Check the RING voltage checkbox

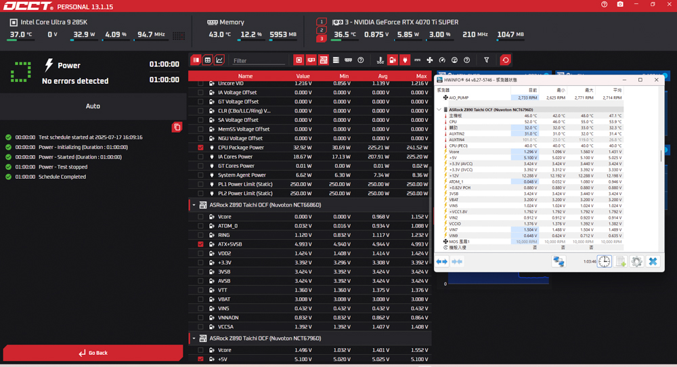(200, 235)
